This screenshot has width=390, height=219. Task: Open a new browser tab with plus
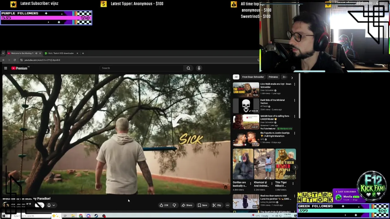[x=83, y=53]
